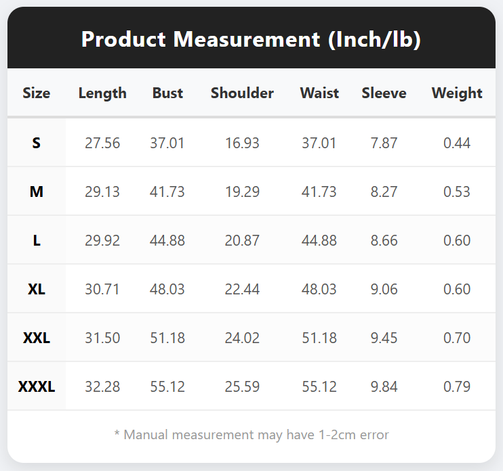
Task: Click the Product Measurement title banner
Action: 251,37
